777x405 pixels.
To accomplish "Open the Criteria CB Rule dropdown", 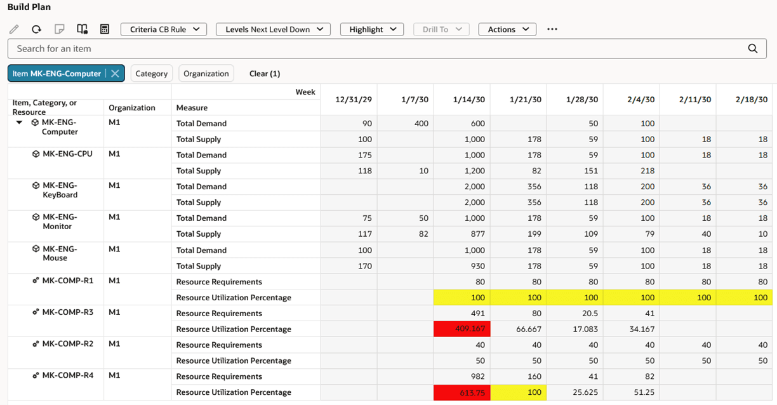I will click(164, 29).
